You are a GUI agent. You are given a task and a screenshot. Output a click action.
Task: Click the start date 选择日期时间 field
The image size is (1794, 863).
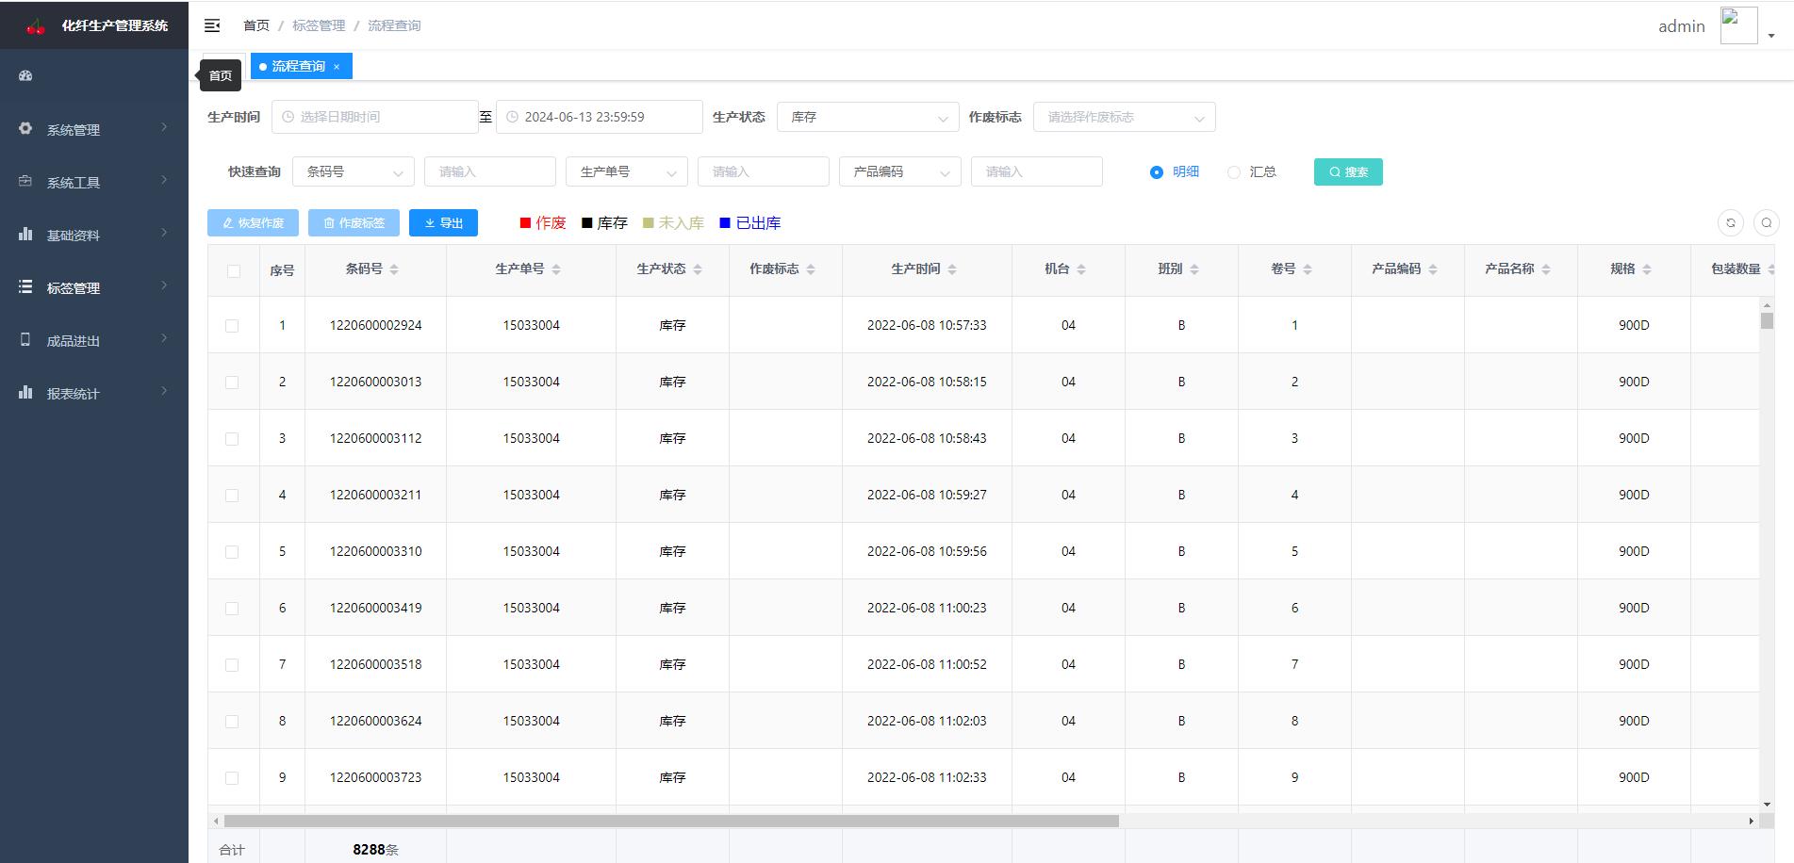(375, 117)
